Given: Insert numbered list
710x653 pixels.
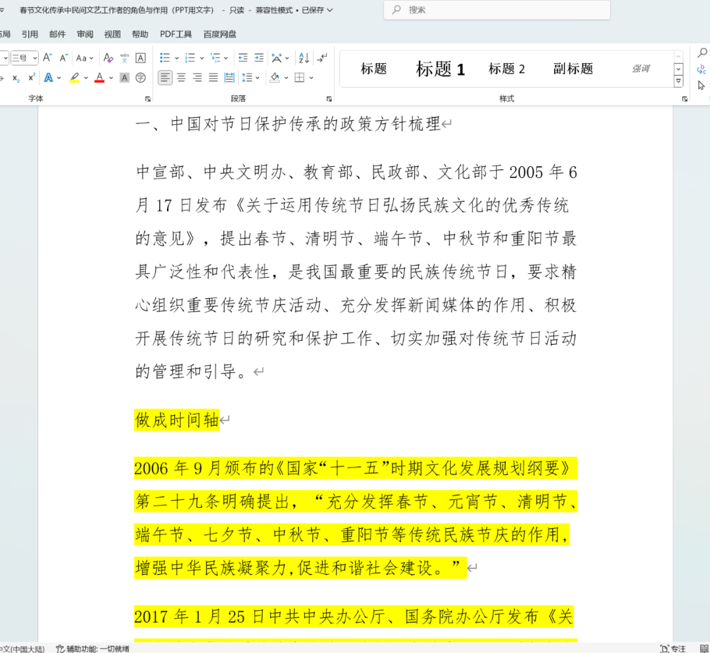Looking at the screenshot, I should (190, 58).
